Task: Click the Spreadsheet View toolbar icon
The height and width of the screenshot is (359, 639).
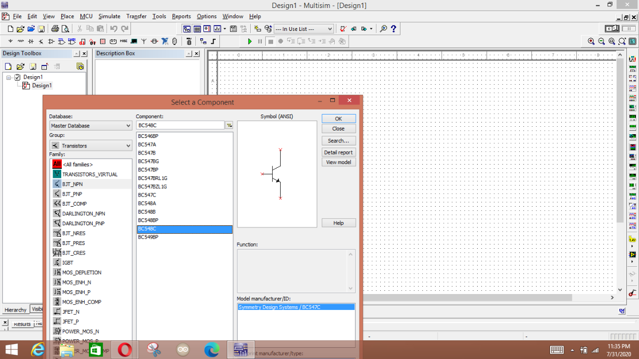Action: [x=197, y=29]
